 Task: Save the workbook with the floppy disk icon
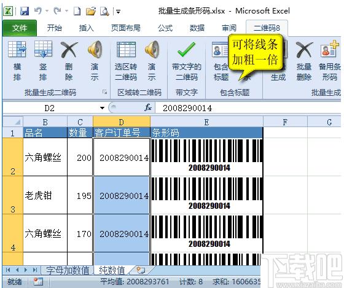pyautogui.click(x=25, y=11)
